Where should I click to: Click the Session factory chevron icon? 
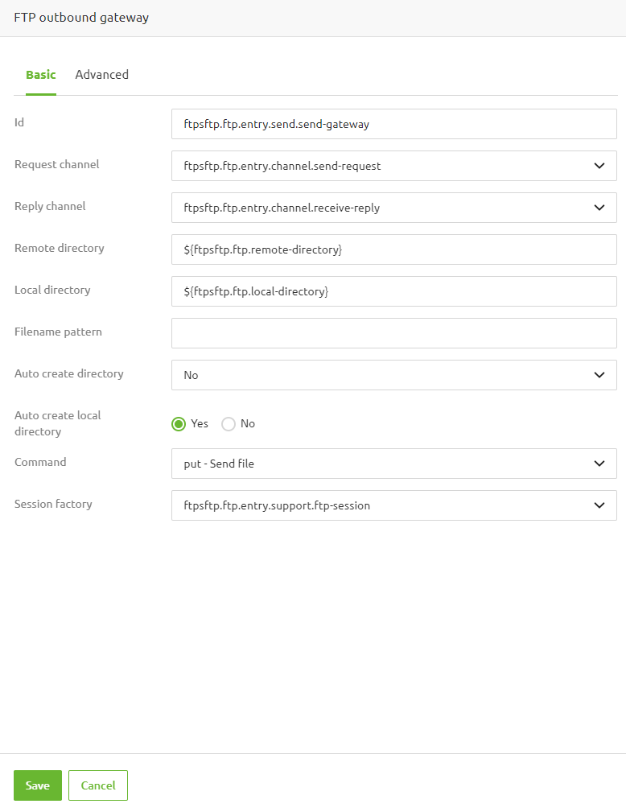[x=599, y=505]
